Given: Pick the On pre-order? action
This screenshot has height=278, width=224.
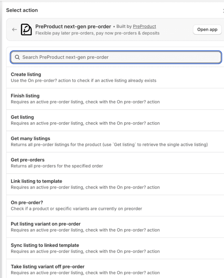Looking at the screenshot, I should coord(27,202).
